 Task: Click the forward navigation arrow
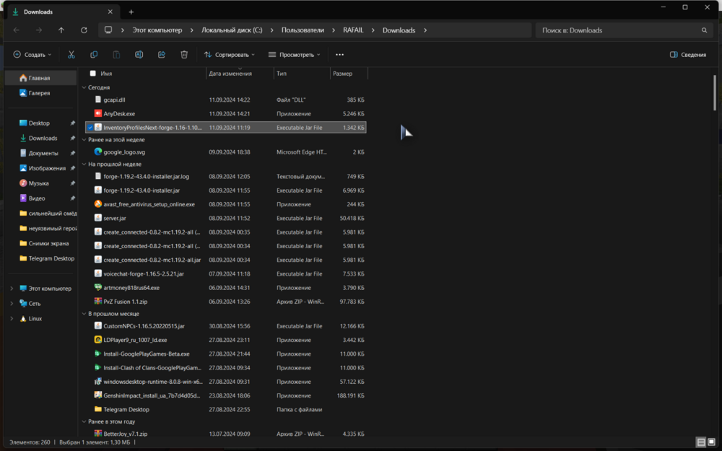pyautogui.click(x=39, y=30)
